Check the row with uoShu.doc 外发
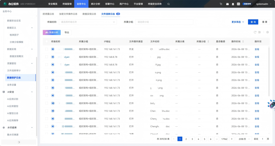Viewport: 275px width, 146px height. pos(47,49)
